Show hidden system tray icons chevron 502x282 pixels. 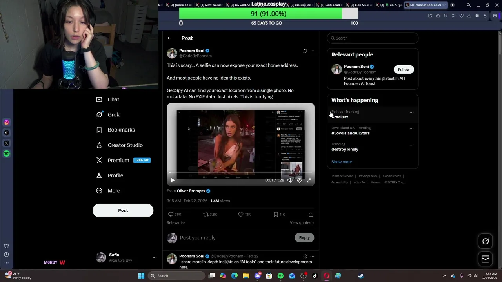(x=444, y=276)
